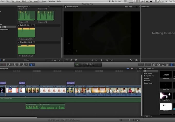Click the Append clip to storyline button
Image resolution: width=175 pixels, height=122 pixels.
point(23,65)
